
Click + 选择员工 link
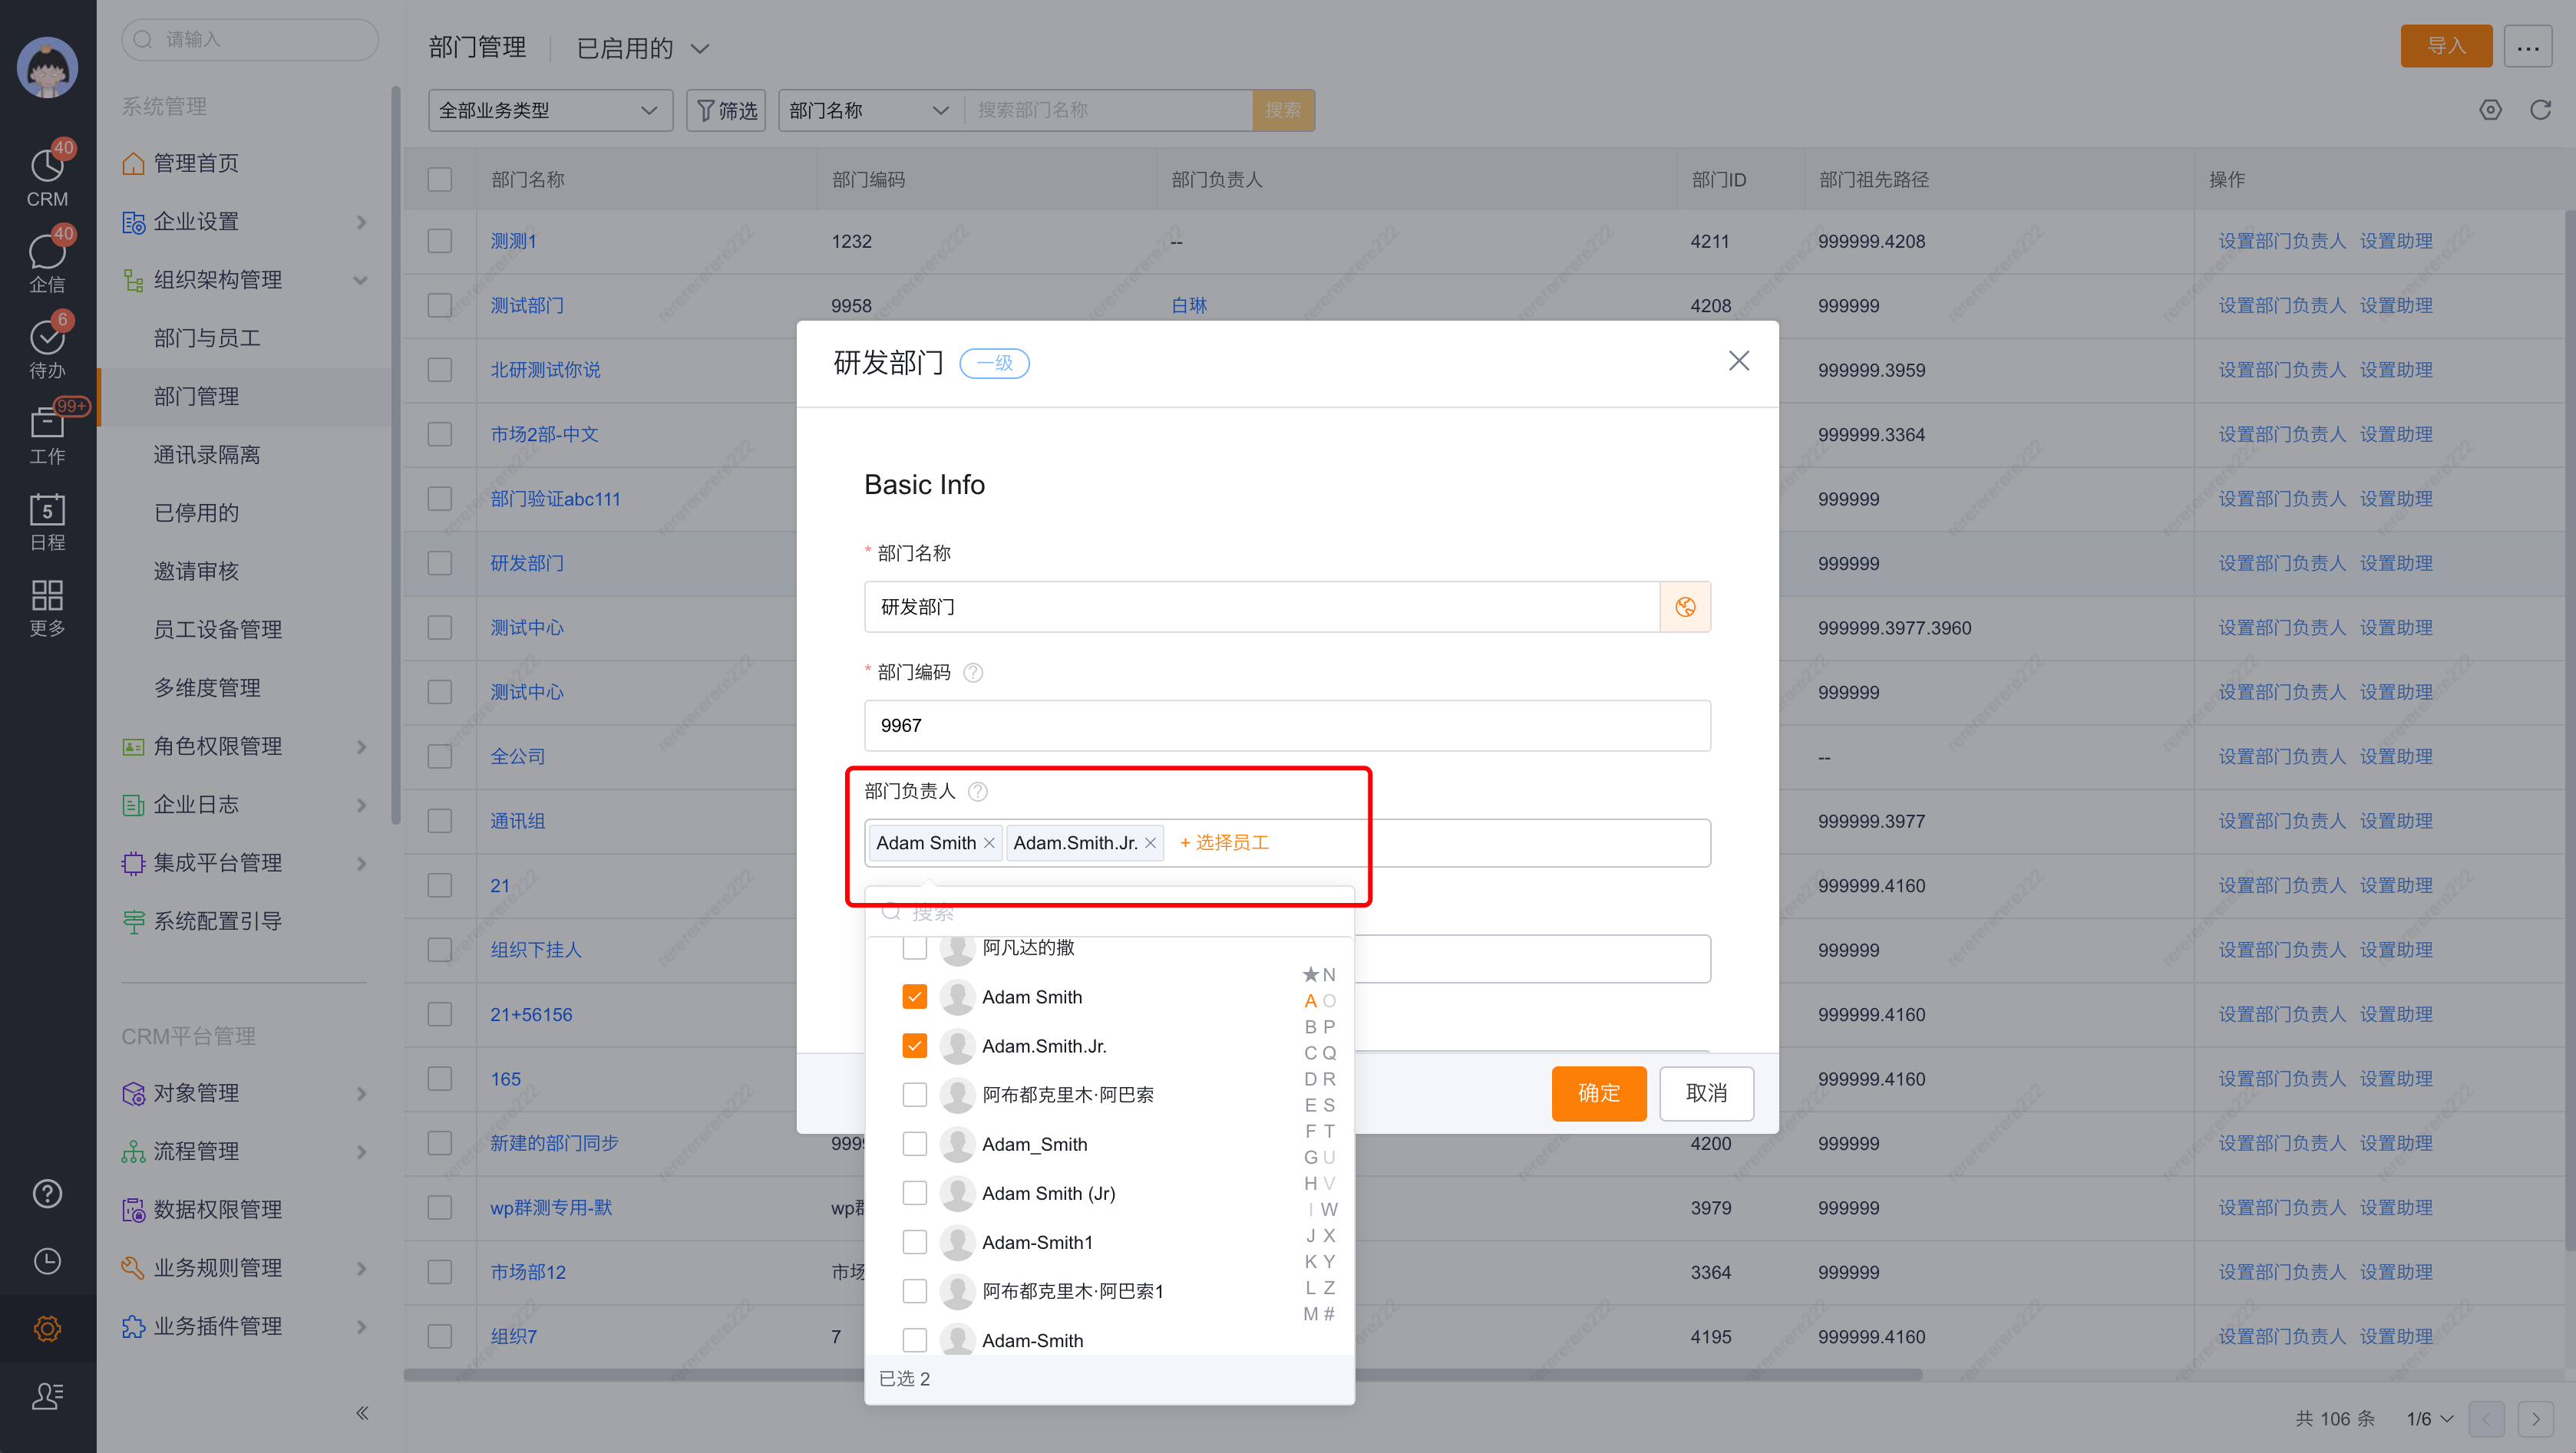pyautogui.click(x=1224, y=842)
